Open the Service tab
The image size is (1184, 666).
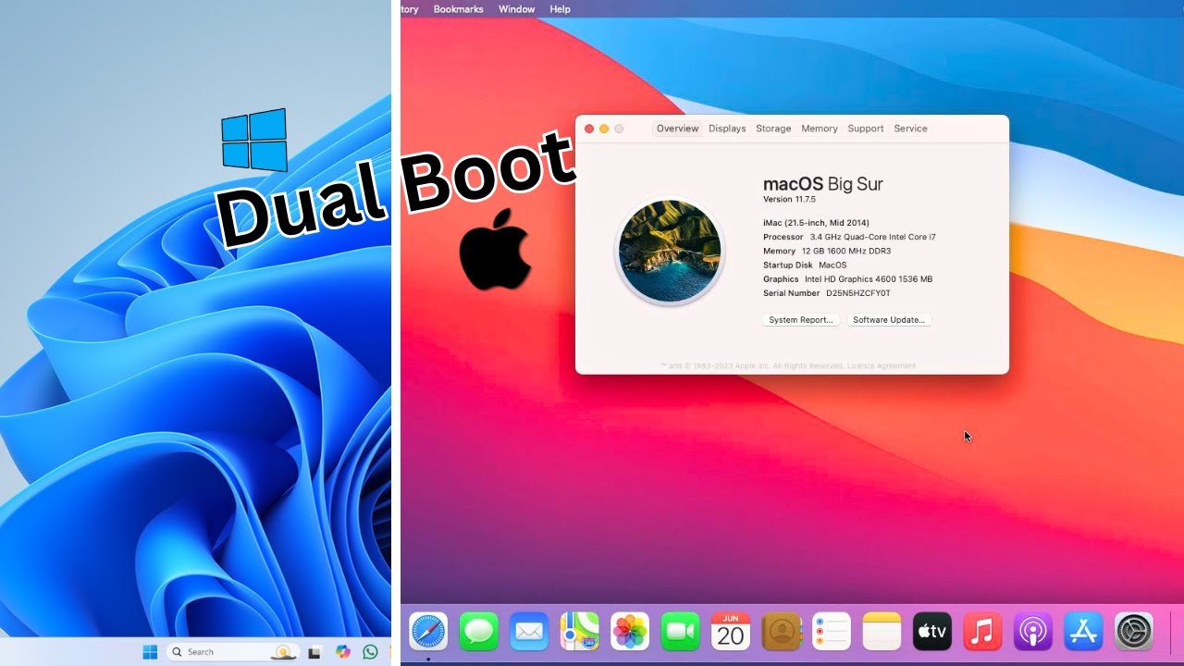(910, 129)
